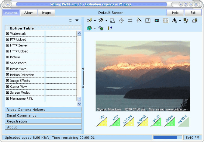
Task: Expand the Motion Detection tree node
Action: (x=7, y=75)
